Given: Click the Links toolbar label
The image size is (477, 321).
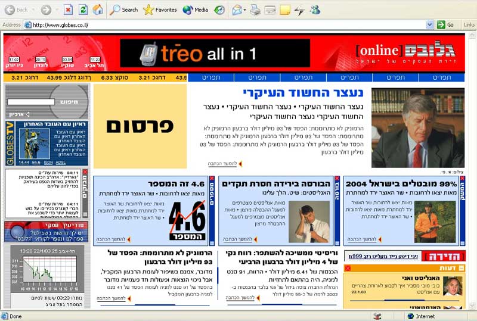Looking at the screenshot, I should [469, 25].
